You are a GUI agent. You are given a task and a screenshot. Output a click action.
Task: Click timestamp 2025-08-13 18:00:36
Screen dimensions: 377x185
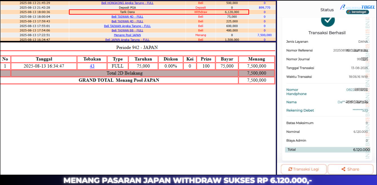pyautogui.click(x=35, y=12)
